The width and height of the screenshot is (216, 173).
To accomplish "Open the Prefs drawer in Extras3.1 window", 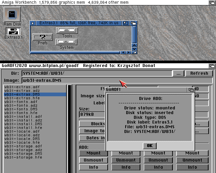I will [x=43, y=37].
